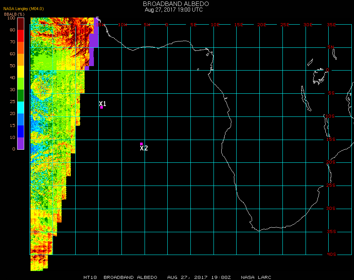Click the 40S latitude label
This screenshot has height=280, width=354.
(x=331, y=255)
